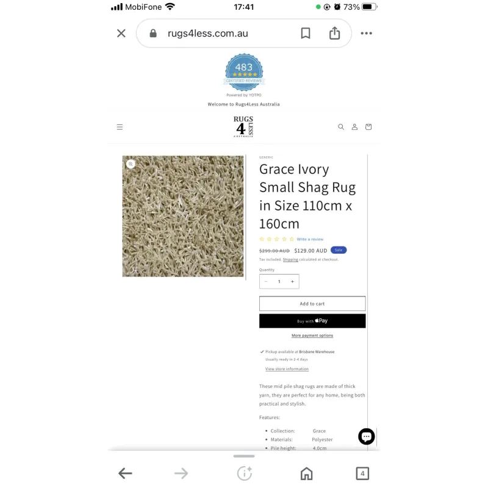Increase quantity with the plus button
The width and height of the screenshot is (488, 488).
[x=292, y=281]
